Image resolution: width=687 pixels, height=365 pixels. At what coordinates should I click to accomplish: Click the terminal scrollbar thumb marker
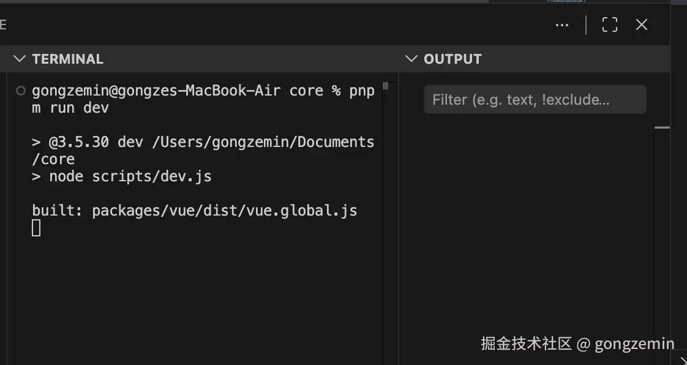(x=385, y=86)
